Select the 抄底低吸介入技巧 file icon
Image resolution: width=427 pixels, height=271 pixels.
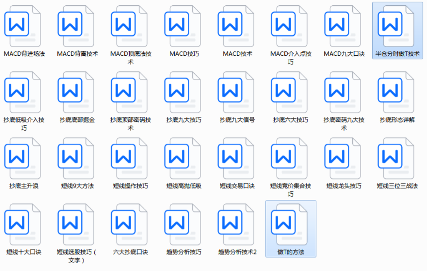(x=23, y=92)
